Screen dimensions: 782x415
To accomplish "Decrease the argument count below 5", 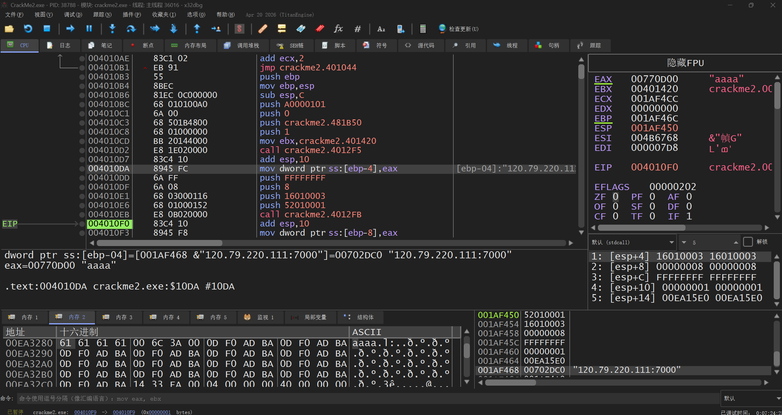I will 684,242.
